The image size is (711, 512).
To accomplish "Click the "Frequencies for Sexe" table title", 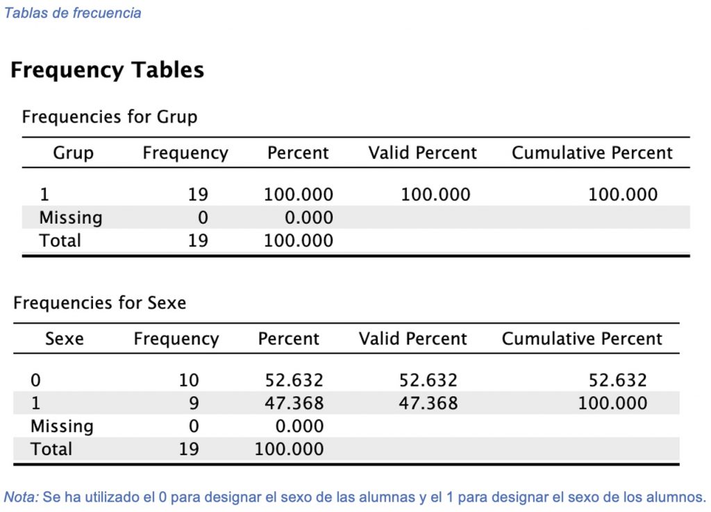I will click(99, 303).
